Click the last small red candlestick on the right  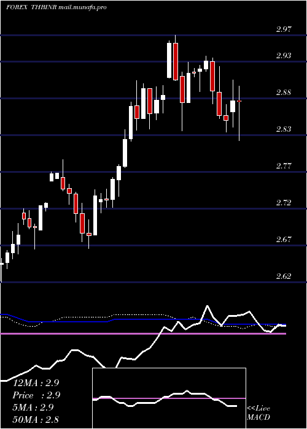coord(239,101)
